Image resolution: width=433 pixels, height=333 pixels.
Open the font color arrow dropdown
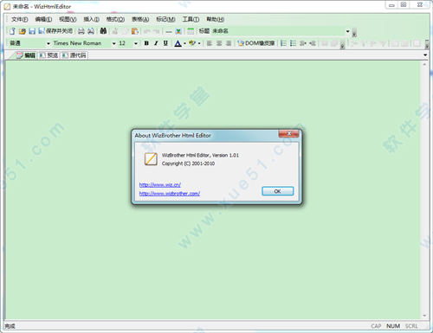click(x=184, y=43)
